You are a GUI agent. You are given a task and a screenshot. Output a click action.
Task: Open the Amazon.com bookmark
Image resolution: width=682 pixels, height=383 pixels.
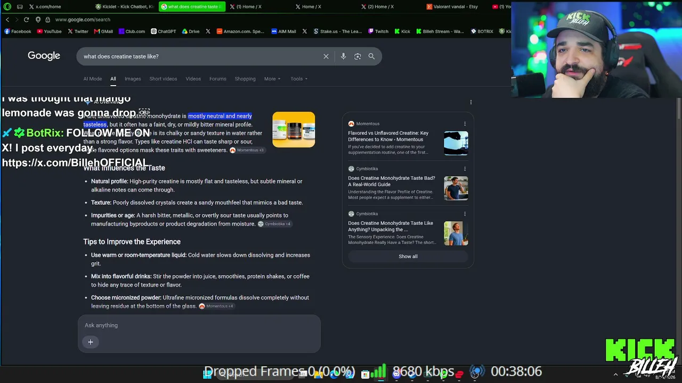pos(240,31)
